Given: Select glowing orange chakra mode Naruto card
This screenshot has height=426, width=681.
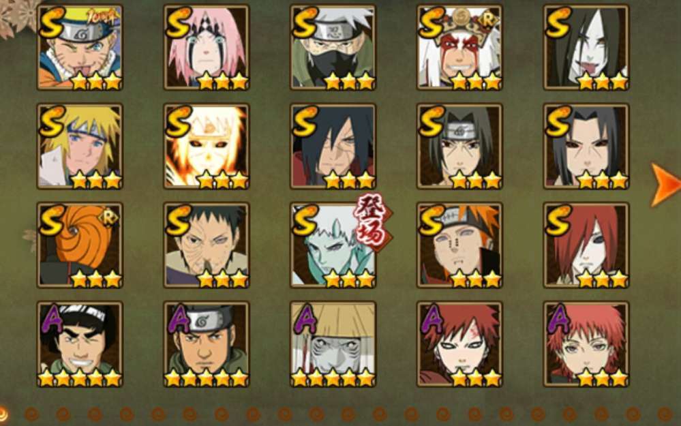Looking at the screenshot, I should (207, 147).
